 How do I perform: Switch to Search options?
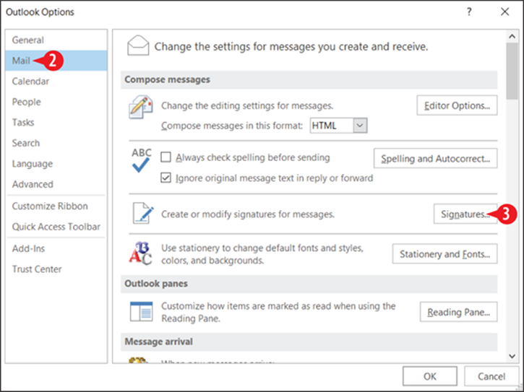(56, 143)
